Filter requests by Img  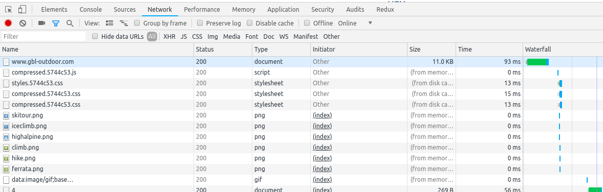point(212,36)
